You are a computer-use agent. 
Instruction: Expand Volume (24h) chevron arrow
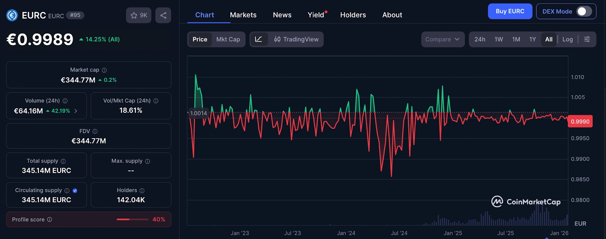[x=76, y=111]
